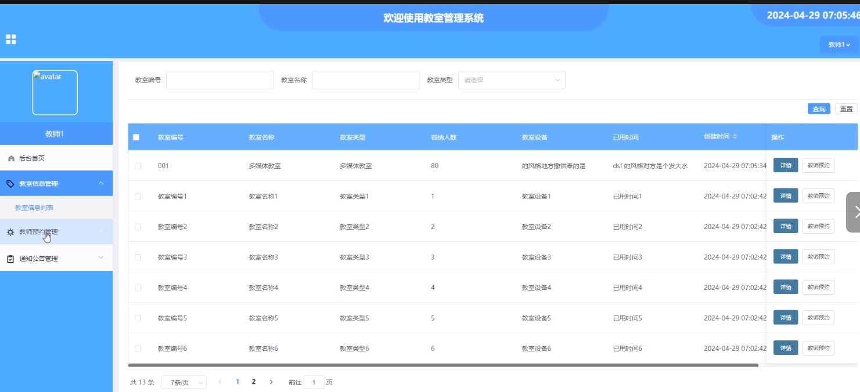The image size is (860, 392).
Task: Open 后台首页 in the sidebar
Action: (56, 158)
